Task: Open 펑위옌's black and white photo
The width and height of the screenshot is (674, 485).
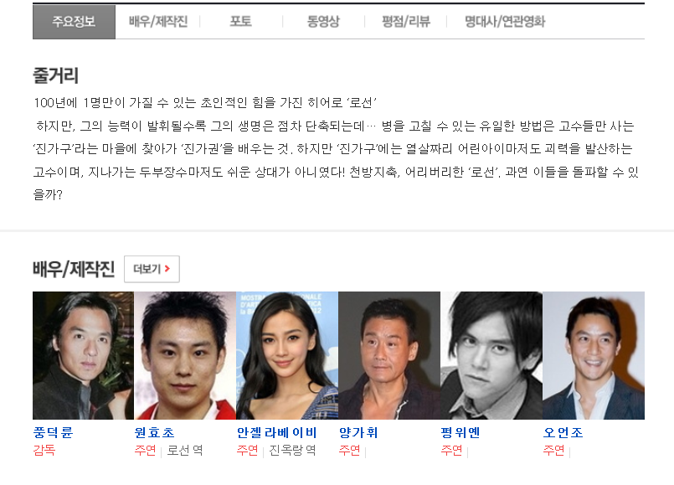Action: point(491,355)
